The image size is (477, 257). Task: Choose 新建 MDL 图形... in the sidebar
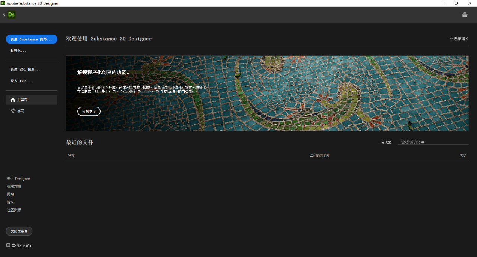pos(25,70)
